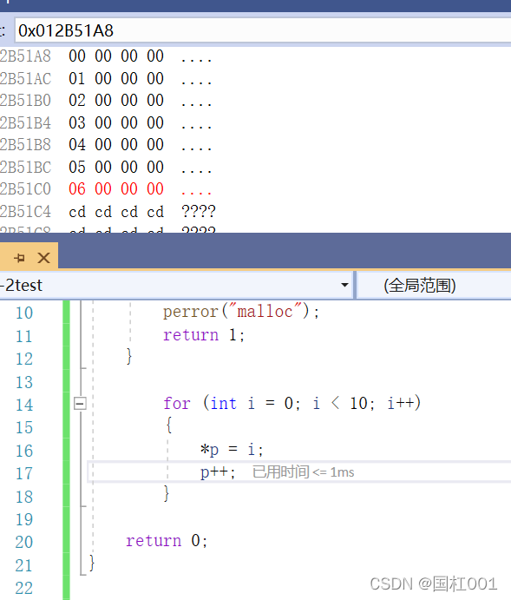Click the for keyword on line 14

pyautogui.click(x=177, y=403)
